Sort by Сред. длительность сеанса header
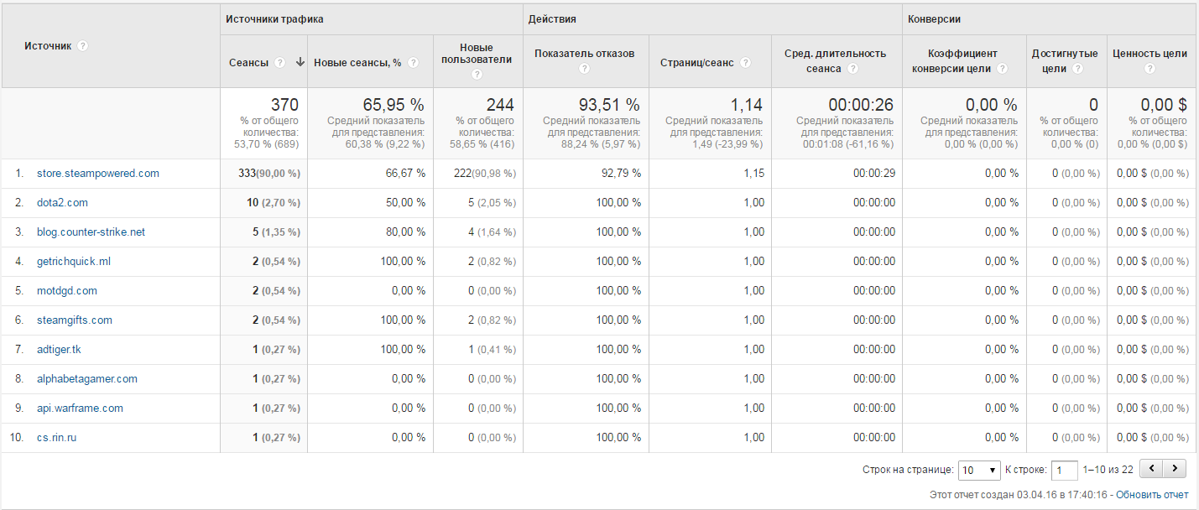This screenshot has width=1199, height=510. (835, 54)
